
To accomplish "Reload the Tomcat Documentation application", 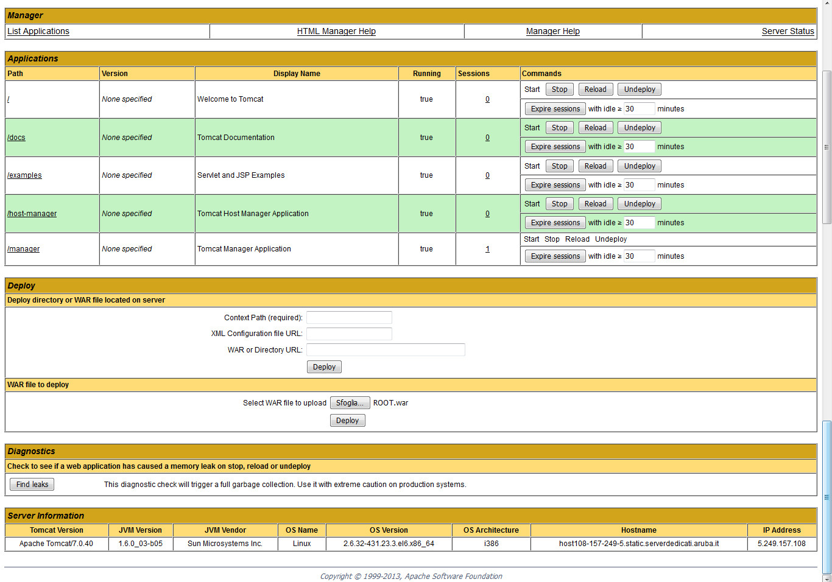I will coord(595,128).
